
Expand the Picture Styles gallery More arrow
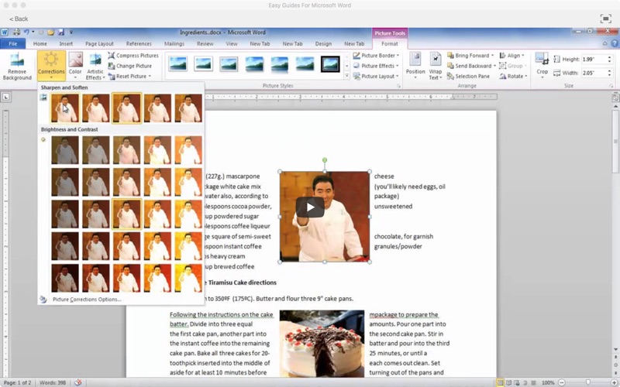[x=346, y=76]
